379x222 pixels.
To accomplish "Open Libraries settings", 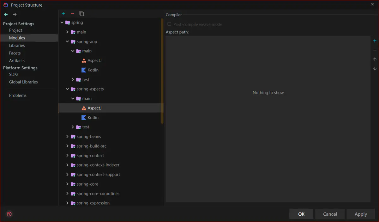I will [17, 46].
